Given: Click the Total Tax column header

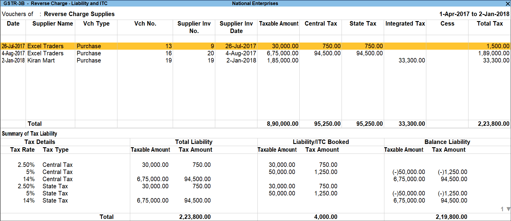Looking at the screenshot, I should [x=490, y=23].
